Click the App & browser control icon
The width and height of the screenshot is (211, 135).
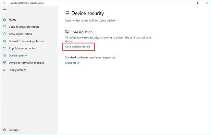point(5,48)
